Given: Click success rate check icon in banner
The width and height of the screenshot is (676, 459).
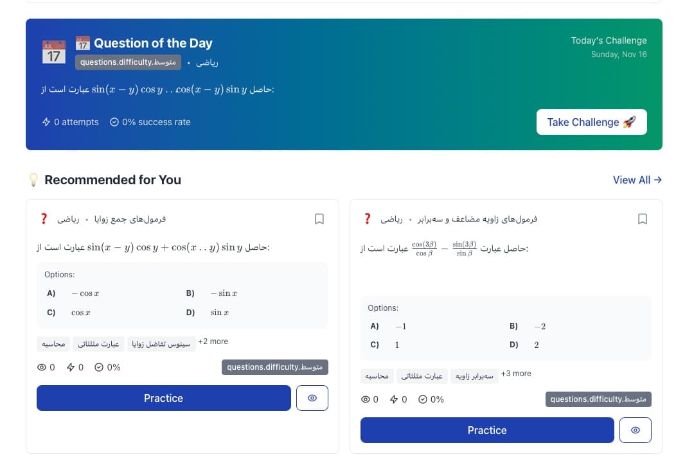Looking at the screenshot, I should 114,122.
